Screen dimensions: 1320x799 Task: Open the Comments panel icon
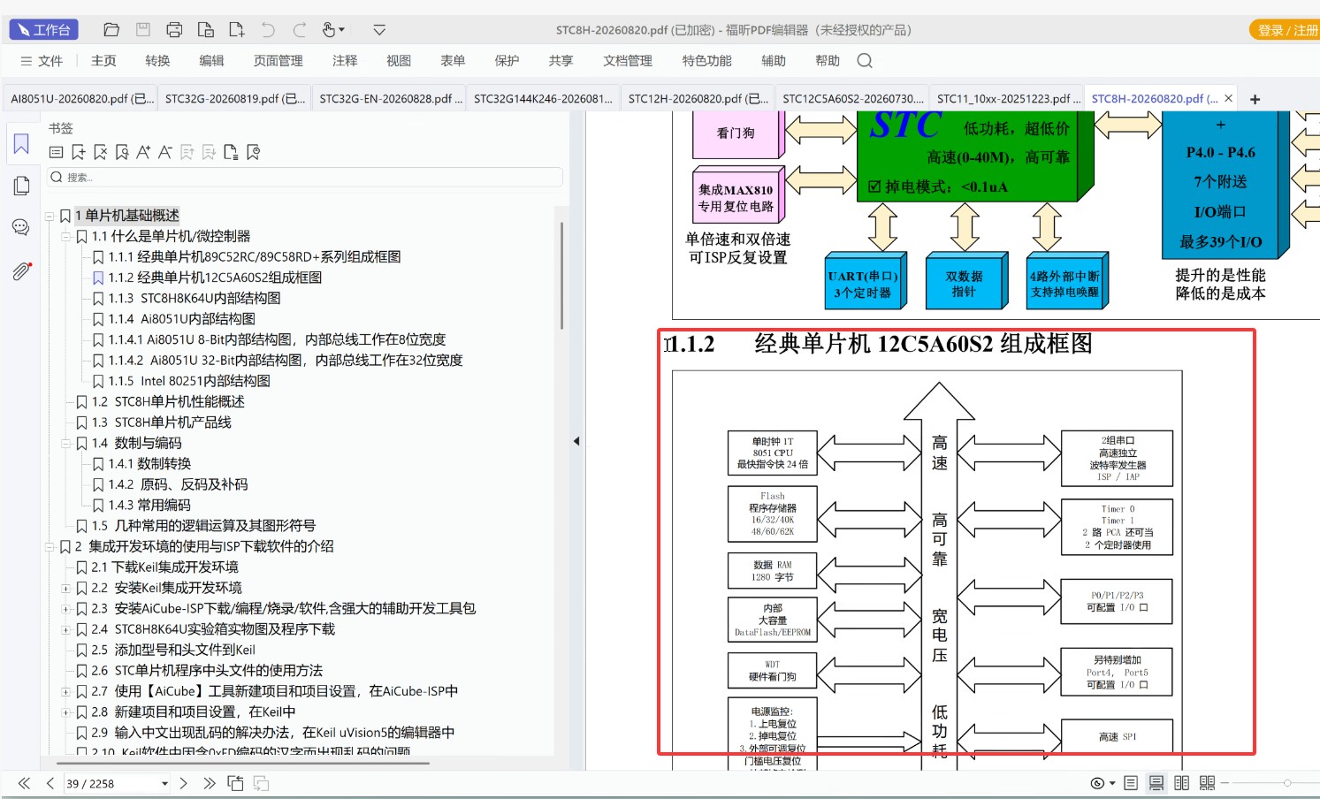click(21, 227)
